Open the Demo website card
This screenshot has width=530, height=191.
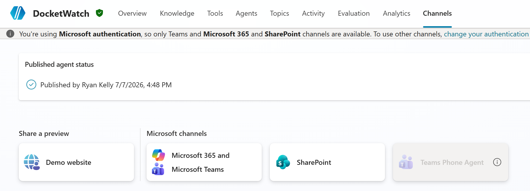pos(76,162)
